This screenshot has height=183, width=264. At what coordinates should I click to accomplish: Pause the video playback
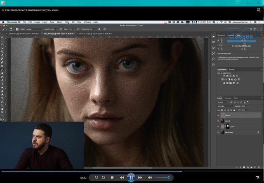(x=131, y=178)
